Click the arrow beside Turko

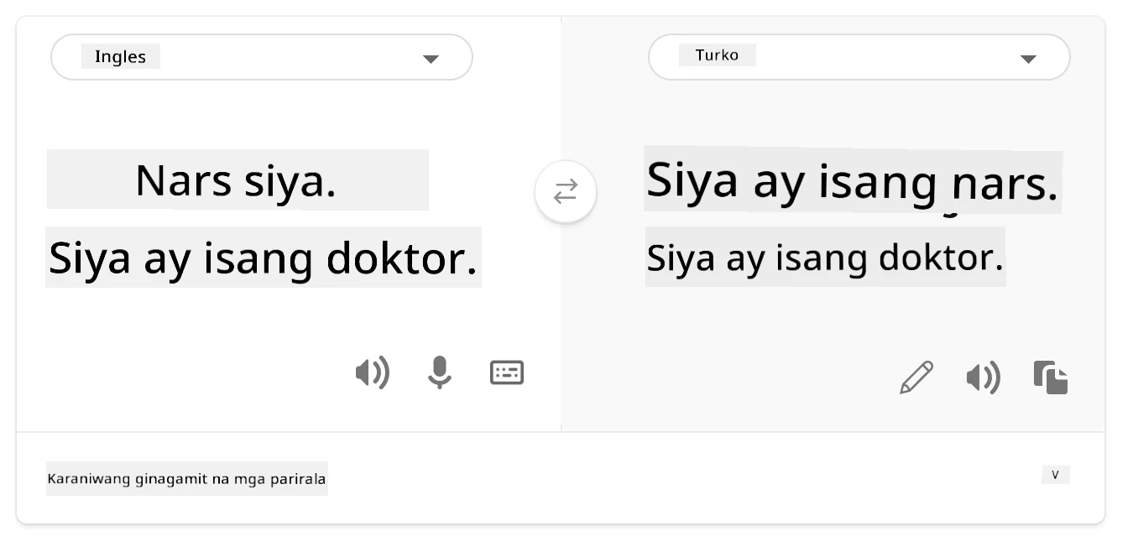(1028, 59)
